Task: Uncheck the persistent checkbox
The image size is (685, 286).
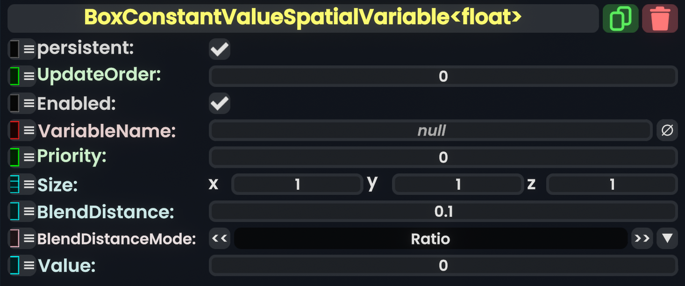Action: pos(220,49)
